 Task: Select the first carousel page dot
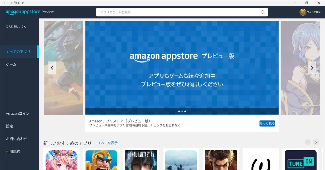click(x=179, y=111)
